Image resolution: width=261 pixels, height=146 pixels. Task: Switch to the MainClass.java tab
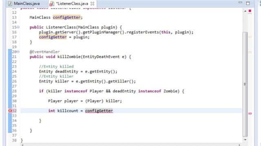[x=24, y=4]
